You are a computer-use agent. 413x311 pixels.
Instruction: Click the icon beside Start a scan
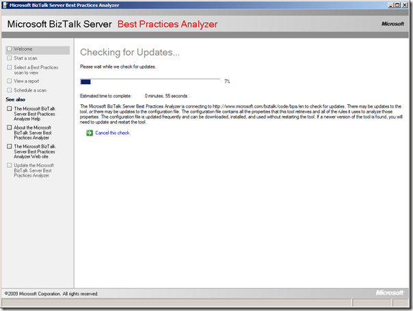click(10, 58)
